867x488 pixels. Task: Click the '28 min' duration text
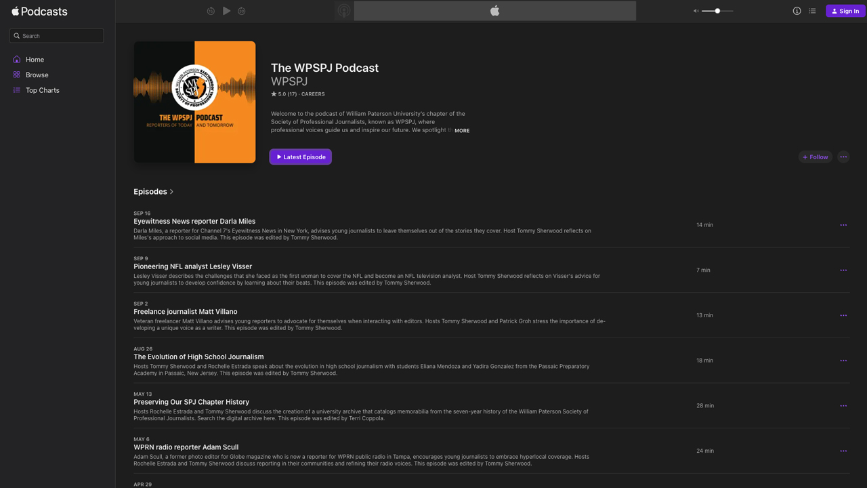point(704,406)
